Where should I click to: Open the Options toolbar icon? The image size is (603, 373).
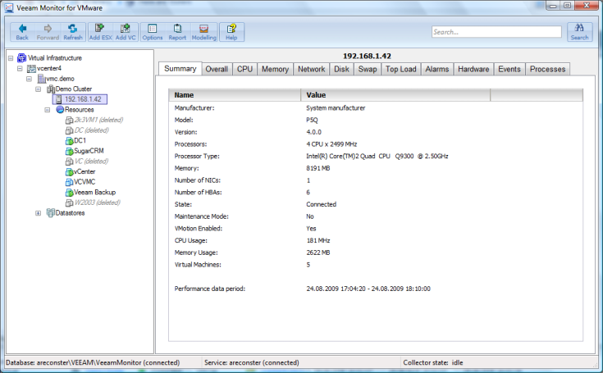pyautogui.click(x=153, y=31)
